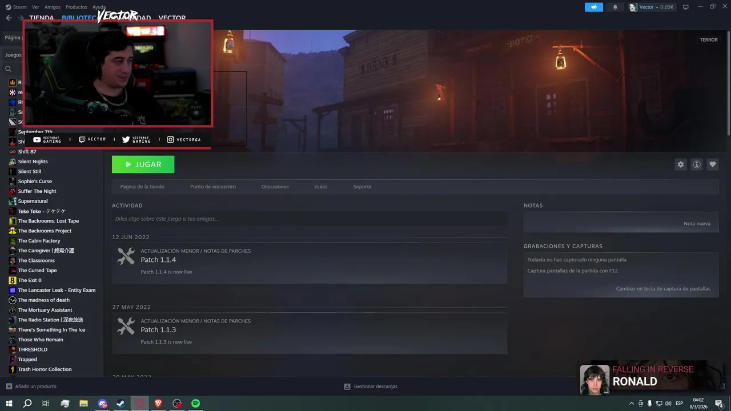Image resolution: width=731 pixels, height=411 pixels.
Task: Open File Explorer from taskbar
Action: (x=83, y=403)
